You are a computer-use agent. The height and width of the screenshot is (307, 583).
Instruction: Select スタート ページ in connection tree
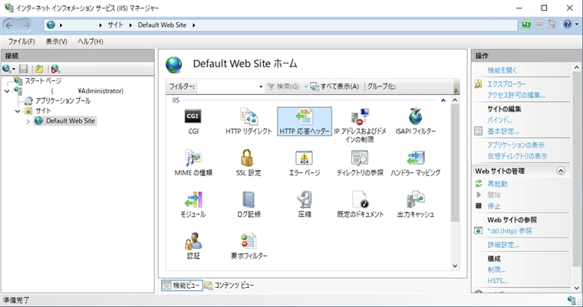tap(43, 80)
